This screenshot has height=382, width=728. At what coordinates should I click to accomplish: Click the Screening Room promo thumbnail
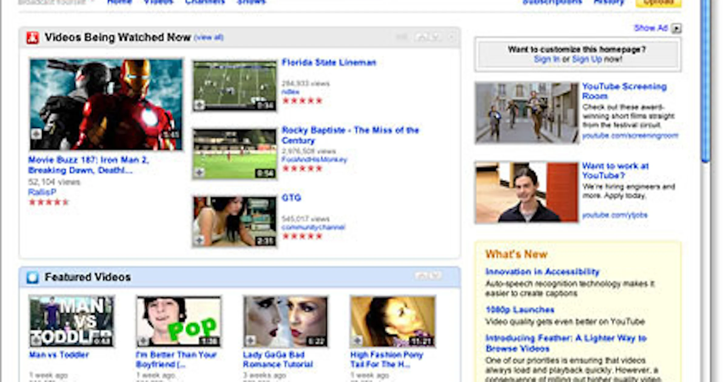tap(527, 113)
